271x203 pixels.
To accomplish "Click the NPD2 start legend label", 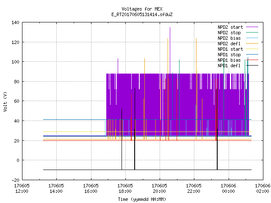I will coord(230,27).
